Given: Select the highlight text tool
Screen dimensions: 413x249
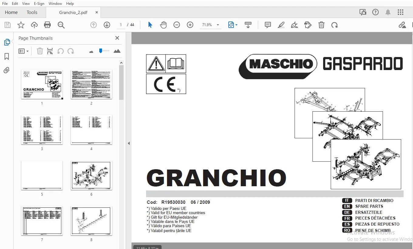Looking at the screenshot, I should (x=281, y=25).
